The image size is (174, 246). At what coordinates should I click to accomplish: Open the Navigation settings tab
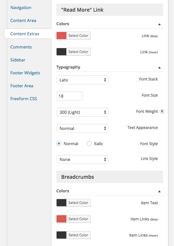pos(21,7)
